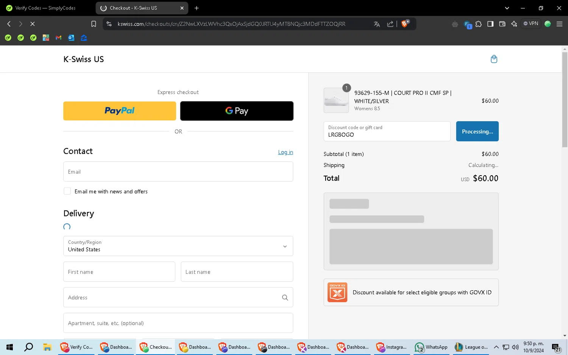This screenshot has height=355, width=568.
Task: Open Windows taskbar search
Action: click(x=28, y=347)
